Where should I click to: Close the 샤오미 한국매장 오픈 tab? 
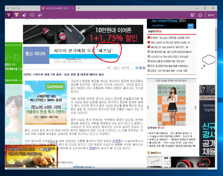click(72, 8)
